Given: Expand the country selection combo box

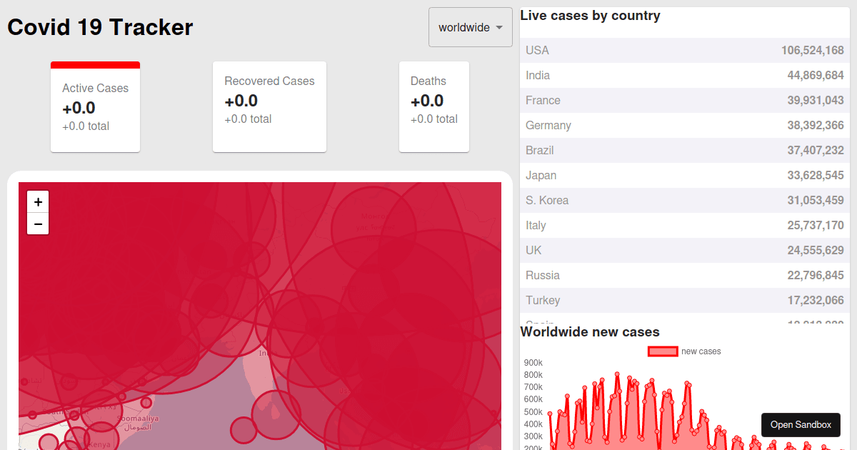Looking at the screenshot, I should (470, 27).
